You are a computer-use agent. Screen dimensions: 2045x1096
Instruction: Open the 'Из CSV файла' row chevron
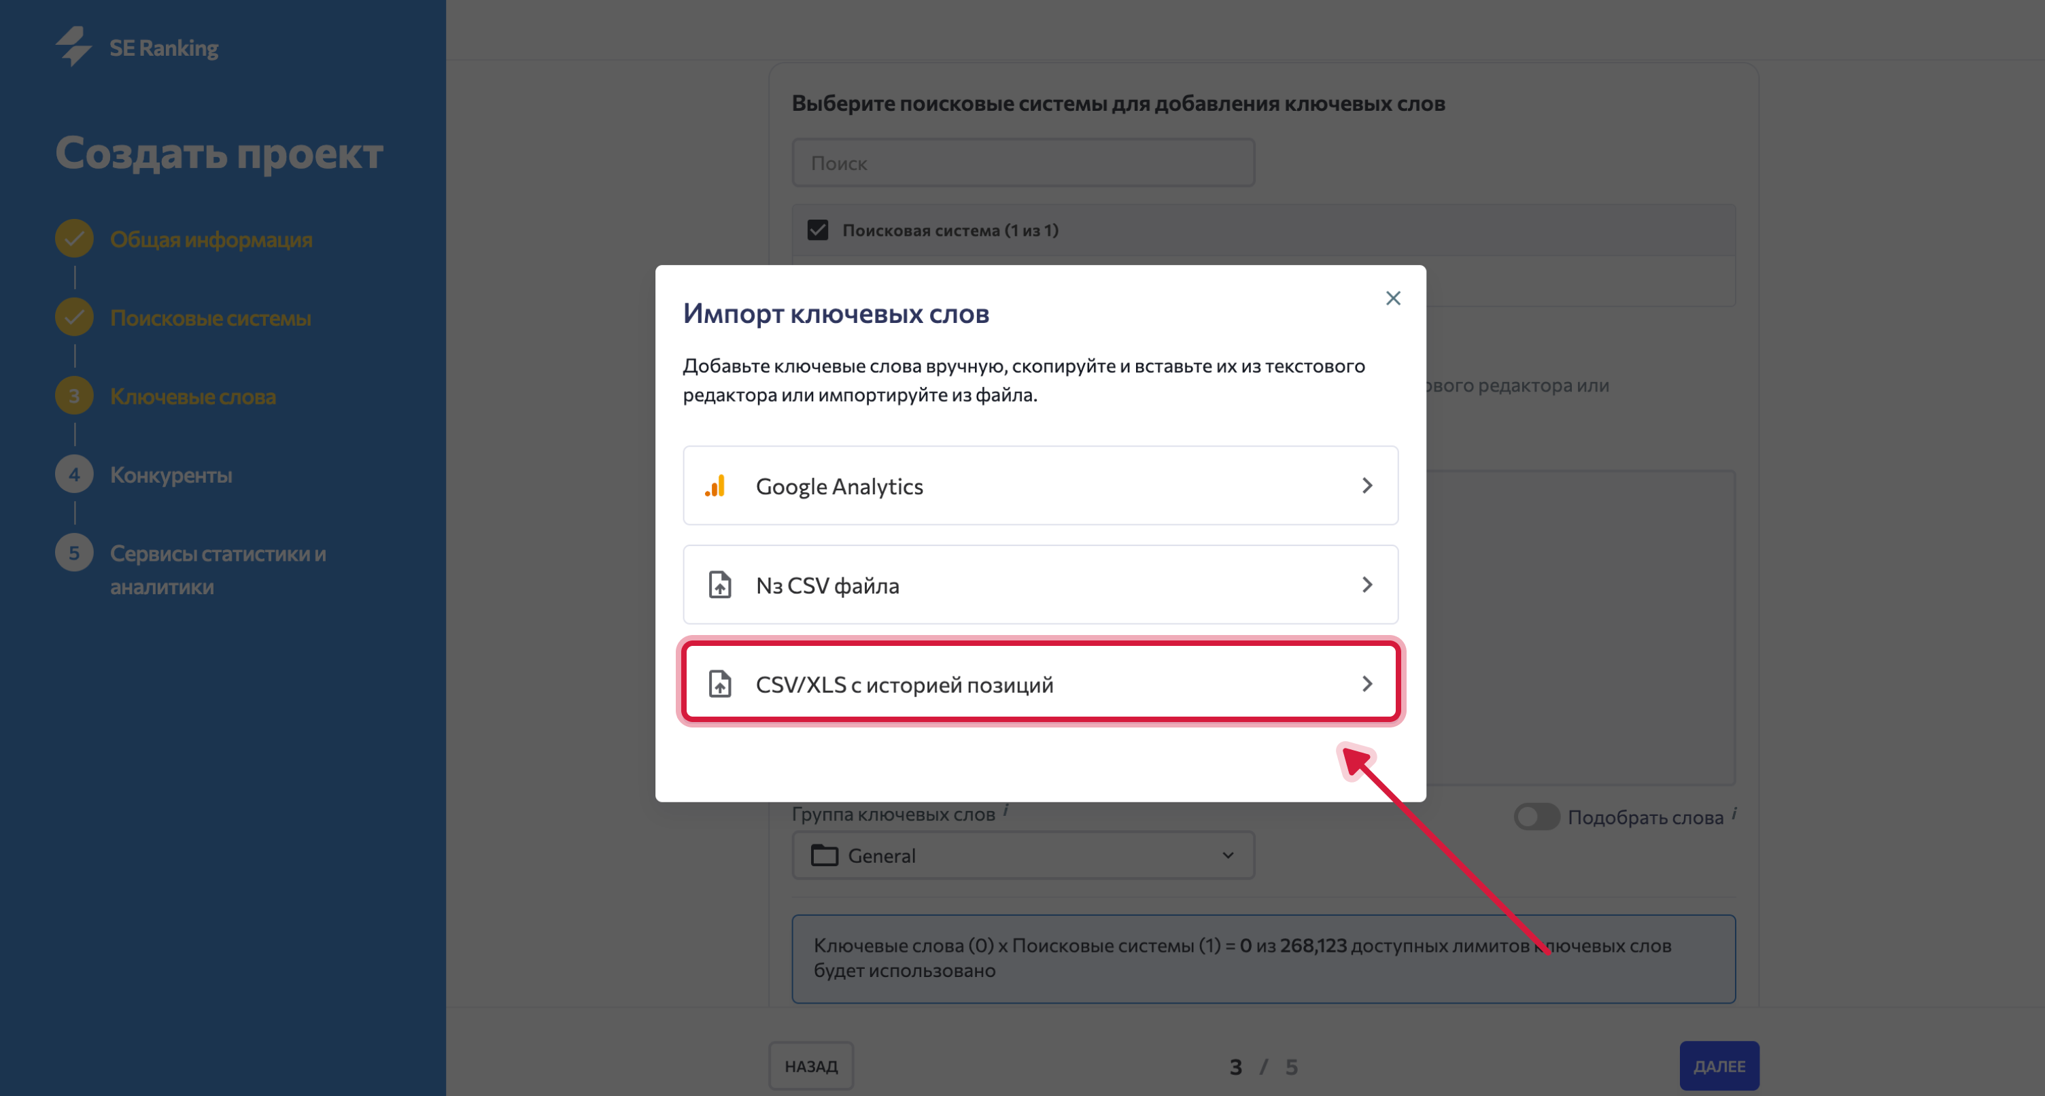click(x=1367, y=585)
